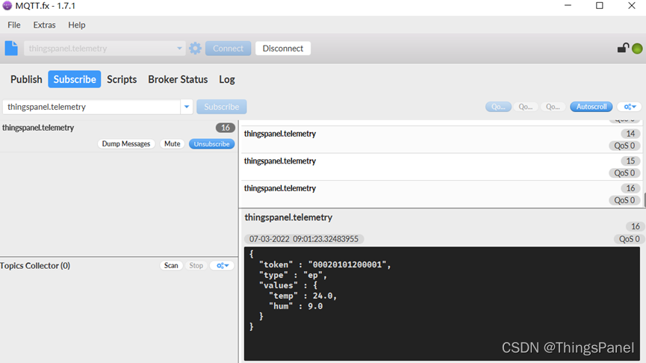The width and height of the screenshot is (646, 363).
Task: Select thingspanel.telemetry subscription in left list
Action: point(119,136)
